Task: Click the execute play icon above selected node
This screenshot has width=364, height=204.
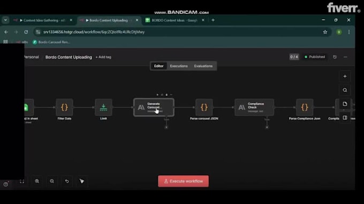Action: coord(157,95)
